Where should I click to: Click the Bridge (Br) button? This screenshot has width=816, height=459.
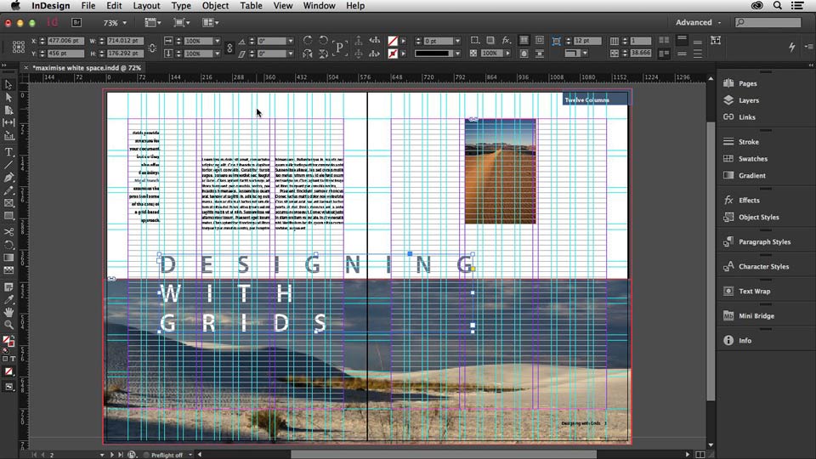(x=76, y=22)
